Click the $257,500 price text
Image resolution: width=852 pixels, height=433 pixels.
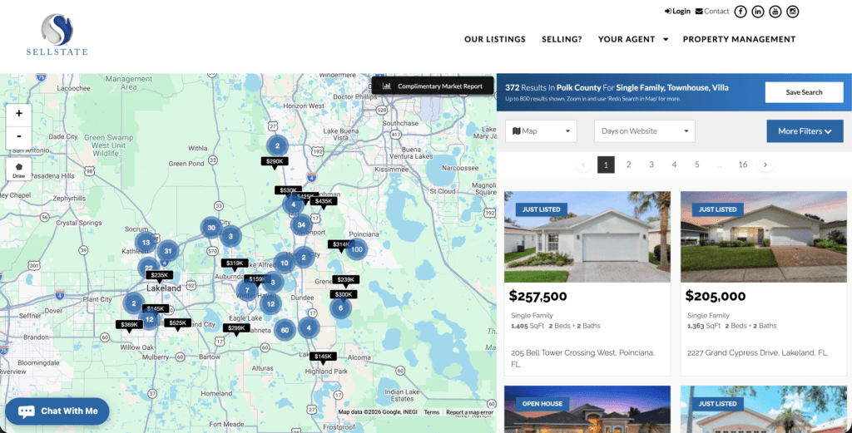coord(538,296)
